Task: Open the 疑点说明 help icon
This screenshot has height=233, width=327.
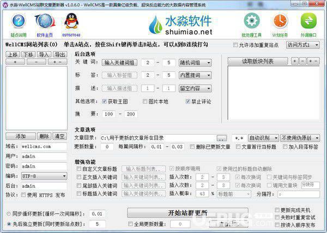Action: click(19, 21)
